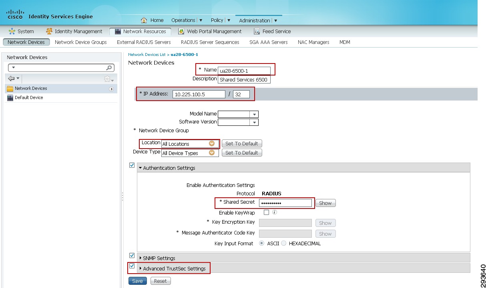486x288 pixels.
Task: Click the Web Portal Management icon
Action: [x=181, y=31]
